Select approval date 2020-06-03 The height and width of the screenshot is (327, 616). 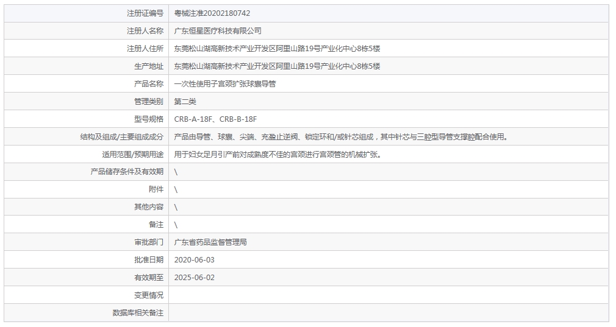pyautogui.click(x=195, y=260)
